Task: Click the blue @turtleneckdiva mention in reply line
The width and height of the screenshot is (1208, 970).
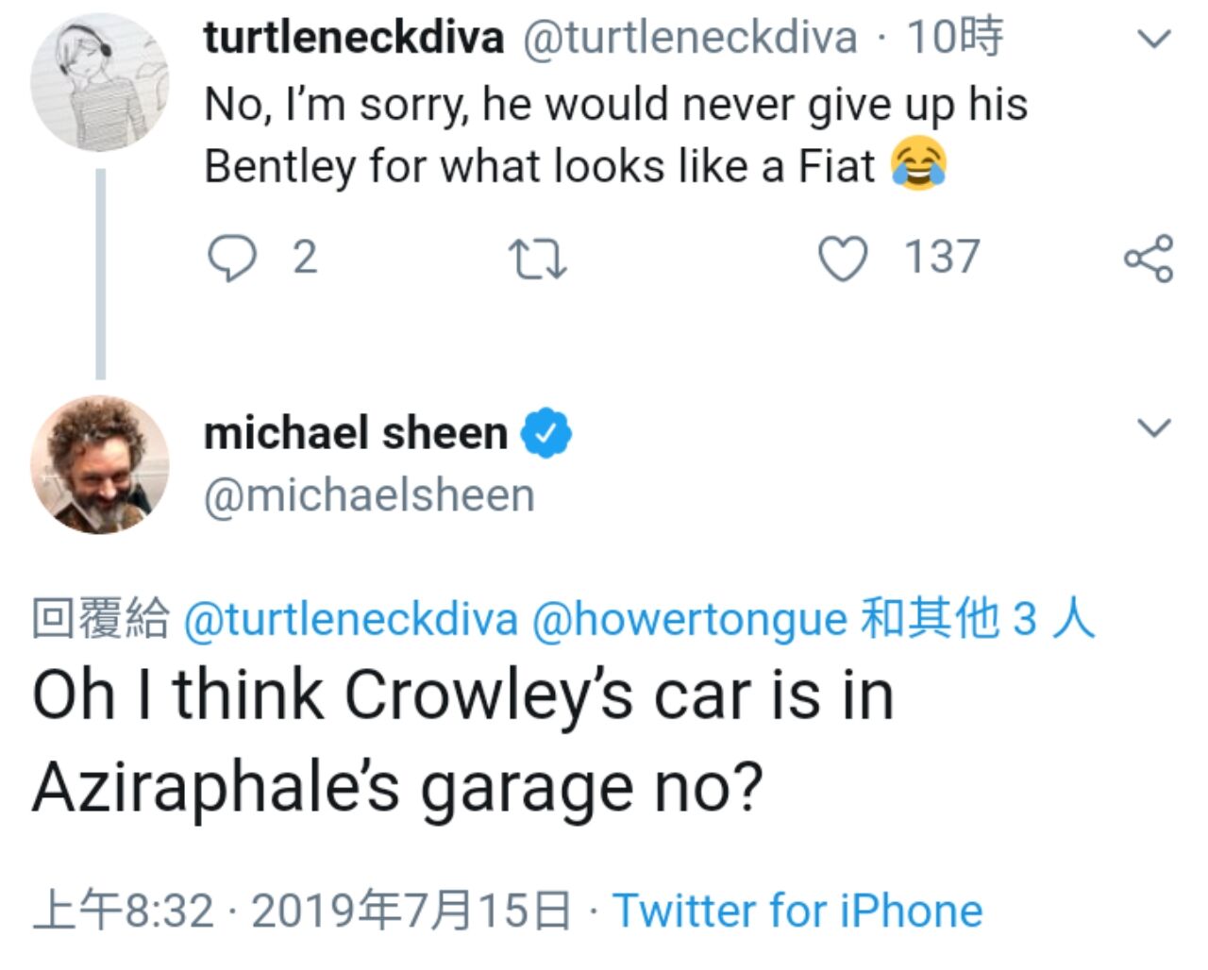Action: point(351,620)
